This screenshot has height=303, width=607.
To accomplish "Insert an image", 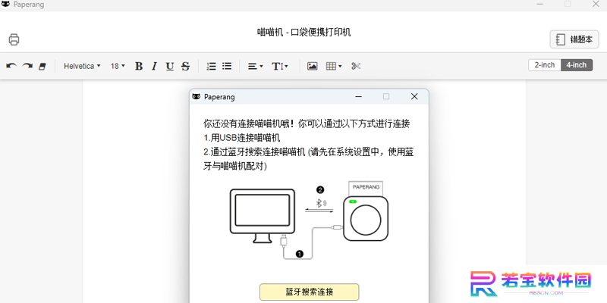I will (313, 66).
